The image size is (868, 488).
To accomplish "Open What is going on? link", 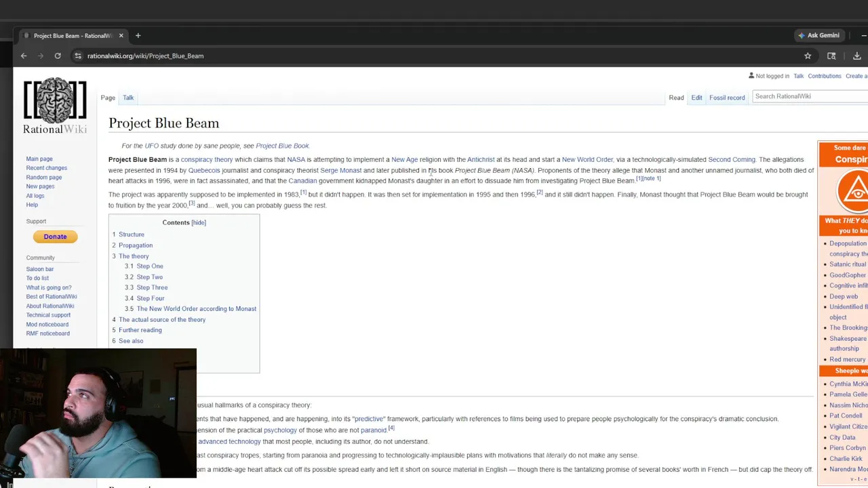I will [49, 287].
